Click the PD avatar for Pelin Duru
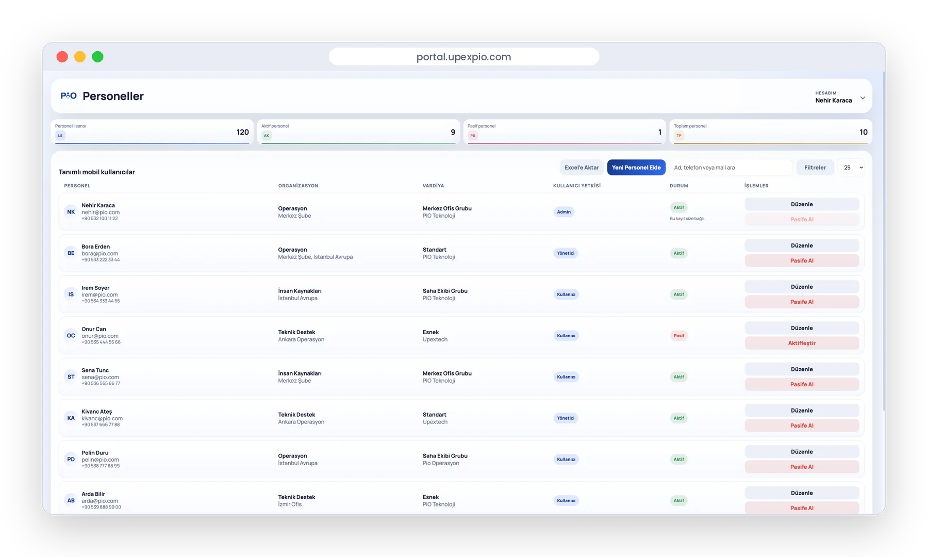 click(x=71, y=460)
